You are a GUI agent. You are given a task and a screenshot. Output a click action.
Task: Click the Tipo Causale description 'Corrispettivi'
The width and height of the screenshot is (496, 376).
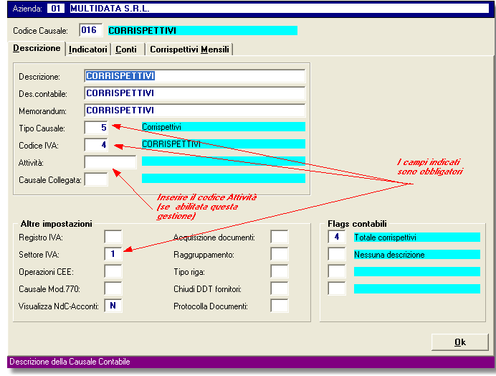point(224,127)
